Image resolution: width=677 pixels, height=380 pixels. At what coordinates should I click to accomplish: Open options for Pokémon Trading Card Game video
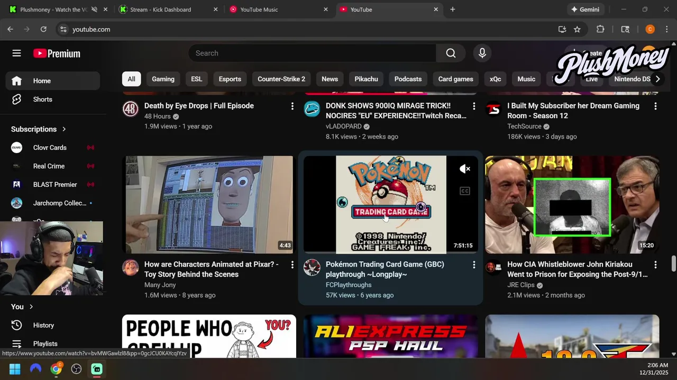click(473, 264)
